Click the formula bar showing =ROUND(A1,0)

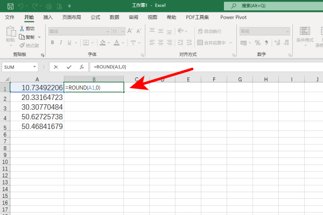[x=206, y=67]
